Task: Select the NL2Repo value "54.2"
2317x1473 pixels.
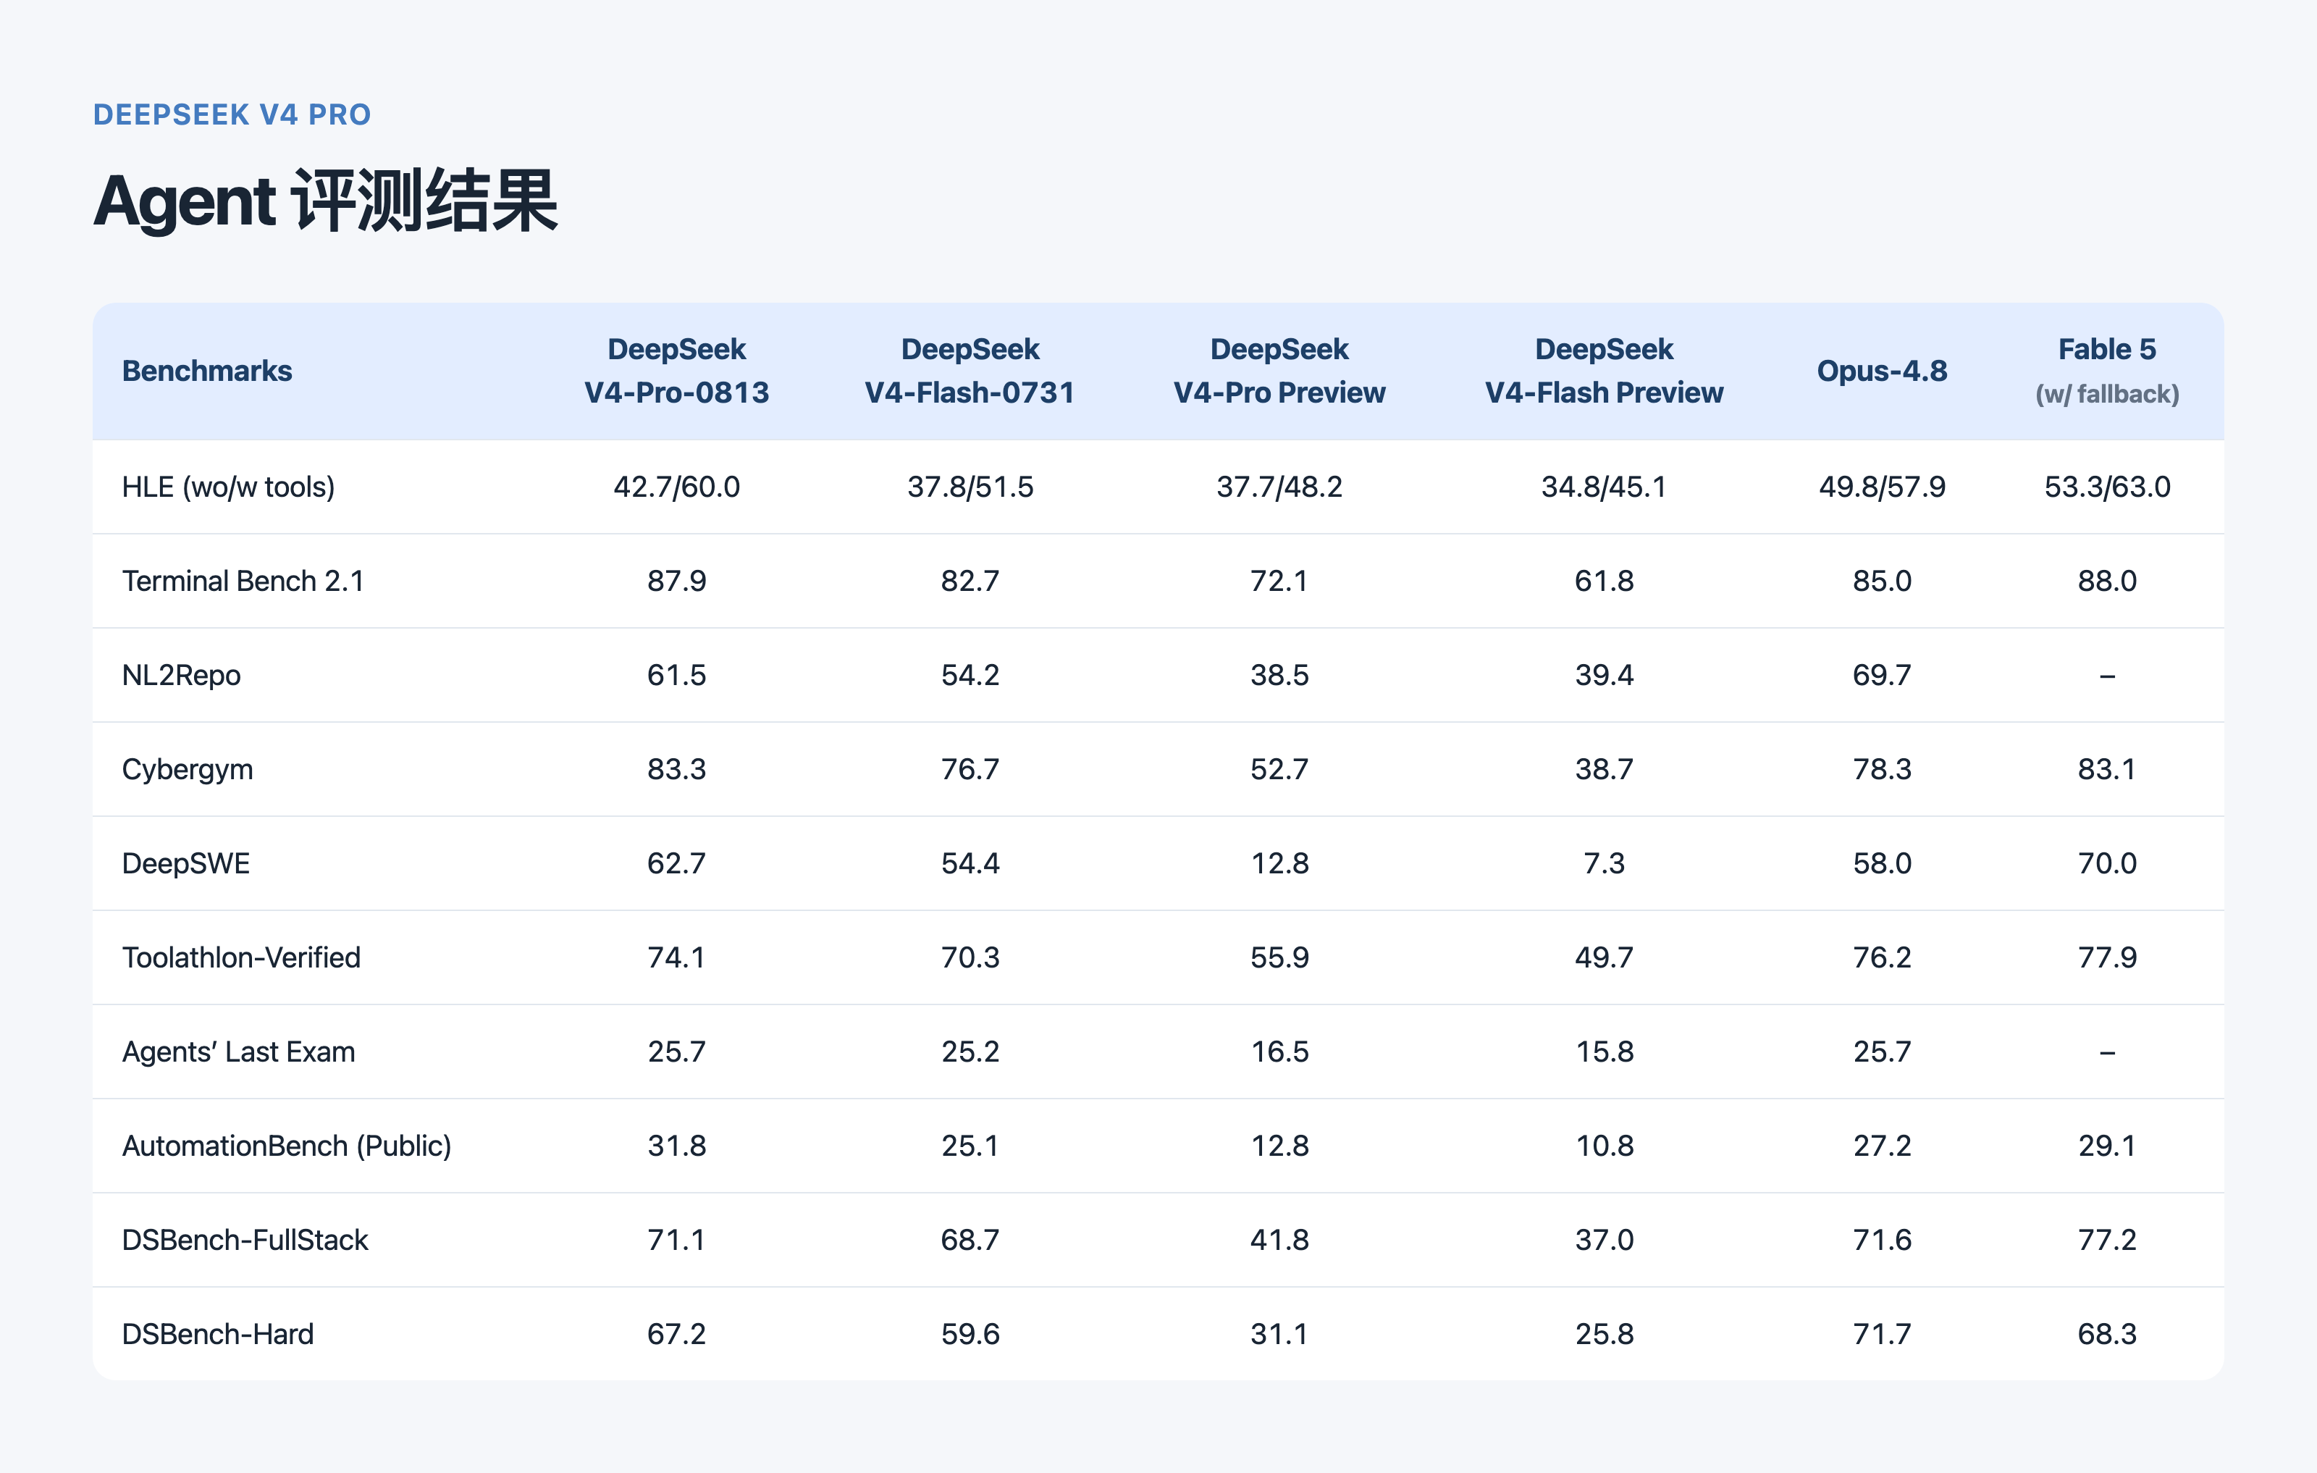Action: pyautogui.click(x=970, y=676)
